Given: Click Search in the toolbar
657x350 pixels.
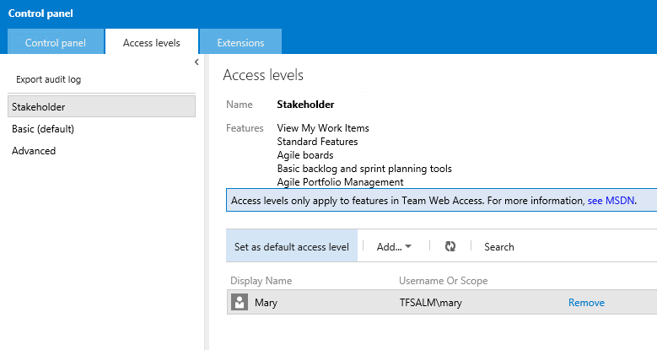Looking at the screenshot, I should click(x=498, y=246).
